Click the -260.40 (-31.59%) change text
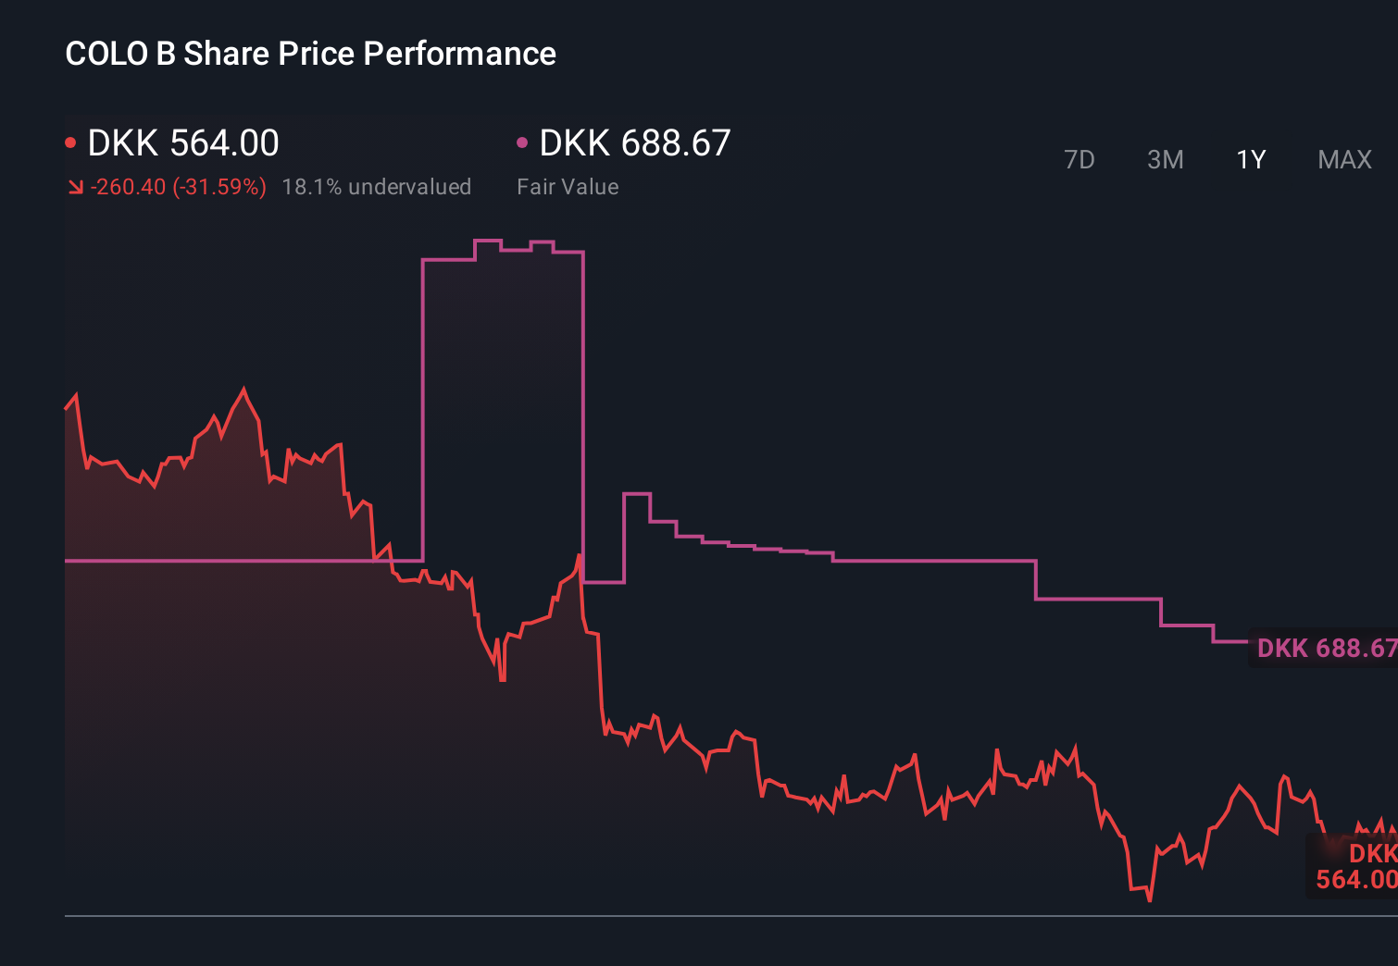Image resolution: width=1398 pixels, height=966 pixels. (178, 186)
